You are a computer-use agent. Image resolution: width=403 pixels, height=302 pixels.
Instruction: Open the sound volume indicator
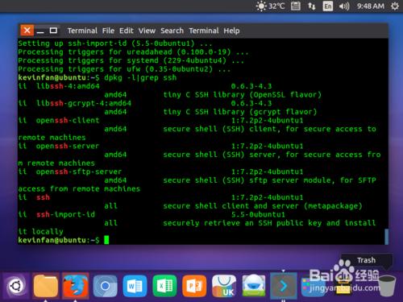[344, 6]
